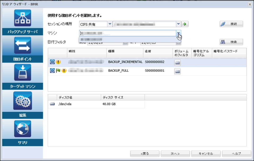The image size is (254, 161).
Task: Select the blurred machine entry in dropdown list
Action: pyautogui.click(x=130, y=39)
